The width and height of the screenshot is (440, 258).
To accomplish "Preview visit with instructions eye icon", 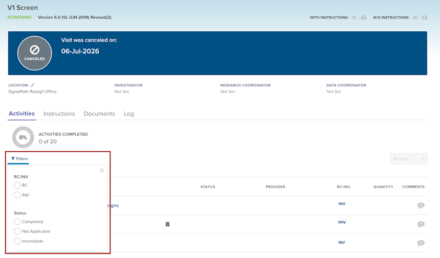I will 354,18.
